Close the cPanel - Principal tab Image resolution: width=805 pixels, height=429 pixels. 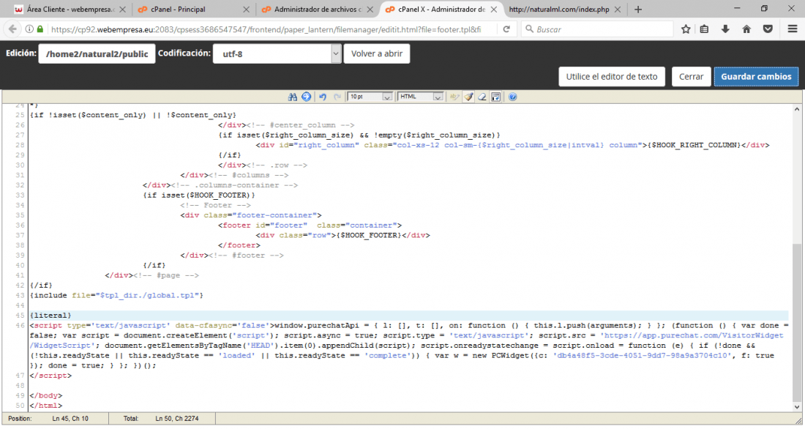(246, 10)
